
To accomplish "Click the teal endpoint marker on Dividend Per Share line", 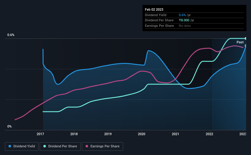I will 246,38.
